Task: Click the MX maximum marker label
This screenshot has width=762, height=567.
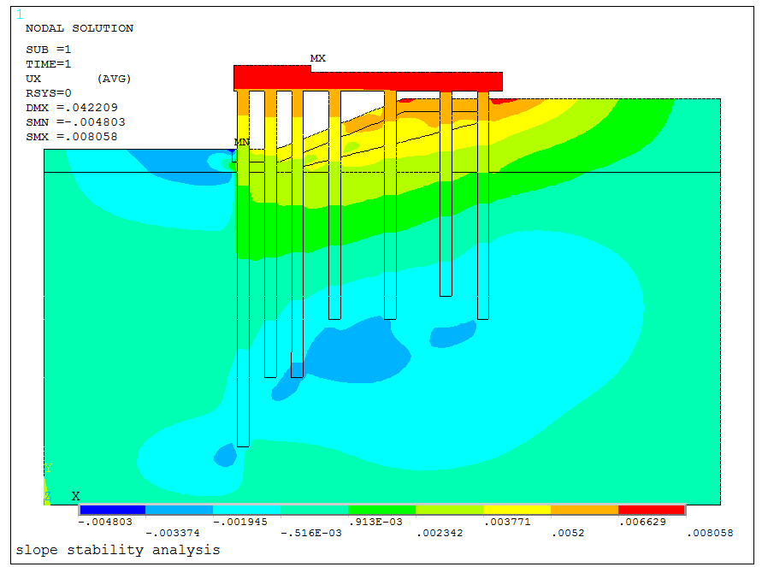Action: pos(317,58)
